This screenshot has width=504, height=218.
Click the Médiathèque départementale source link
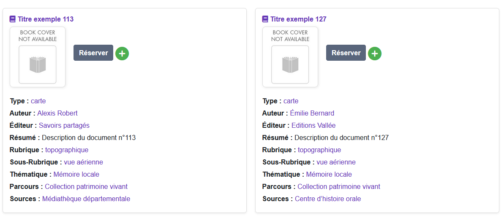[86, 199]
